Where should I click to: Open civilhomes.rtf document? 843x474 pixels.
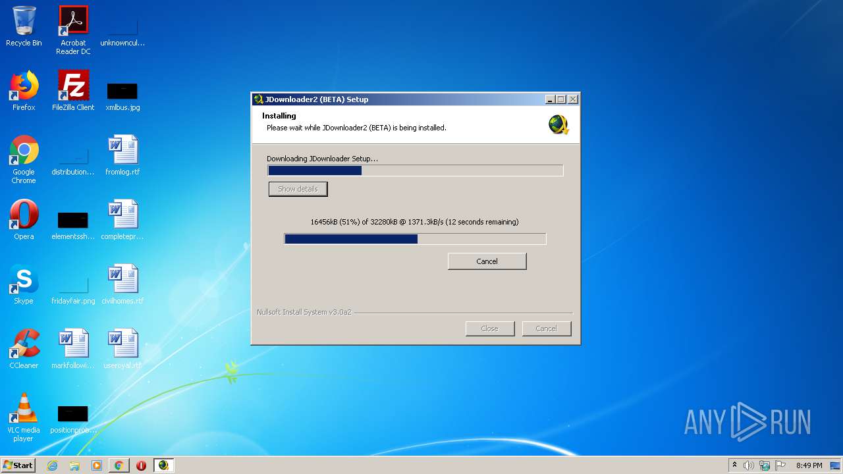(x=122, y=284)
